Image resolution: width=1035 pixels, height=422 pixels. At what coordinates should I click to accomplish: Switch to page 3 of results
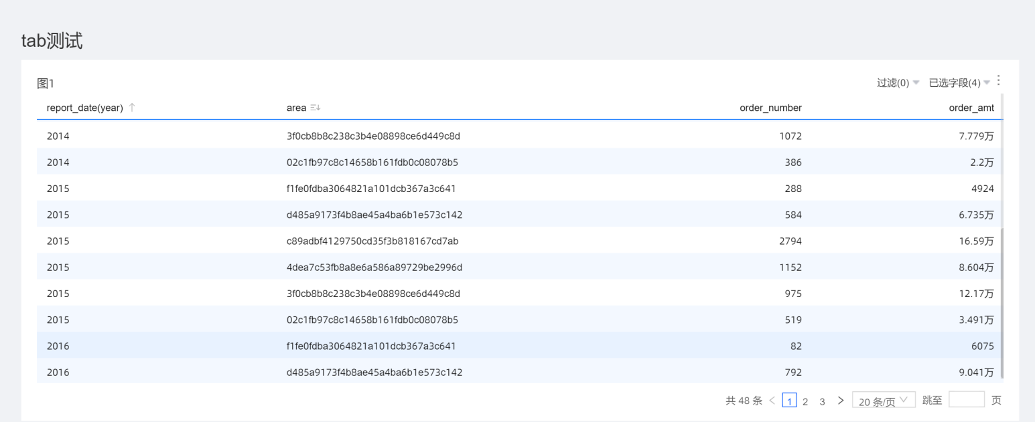(822, 401)
